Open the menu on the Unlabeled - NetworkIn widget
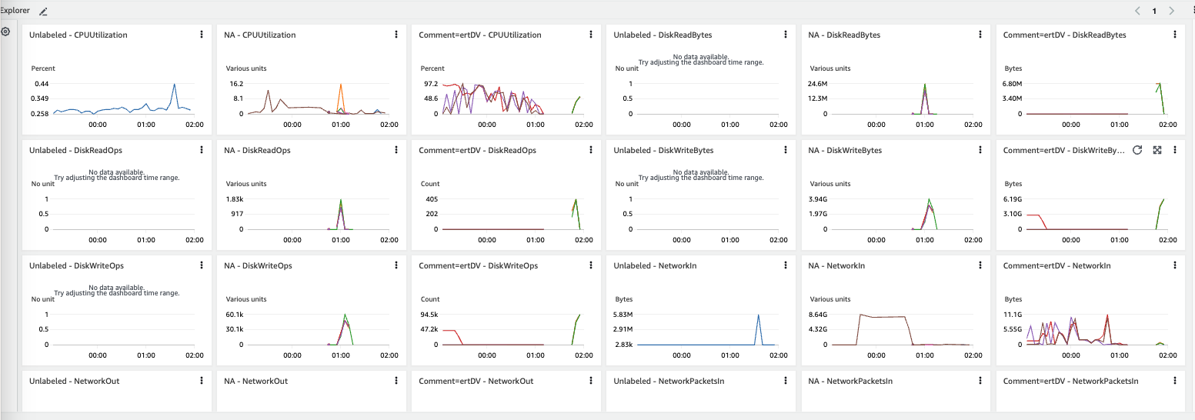The width and height of the screenshot is (1195, 420). pos(786,265)
